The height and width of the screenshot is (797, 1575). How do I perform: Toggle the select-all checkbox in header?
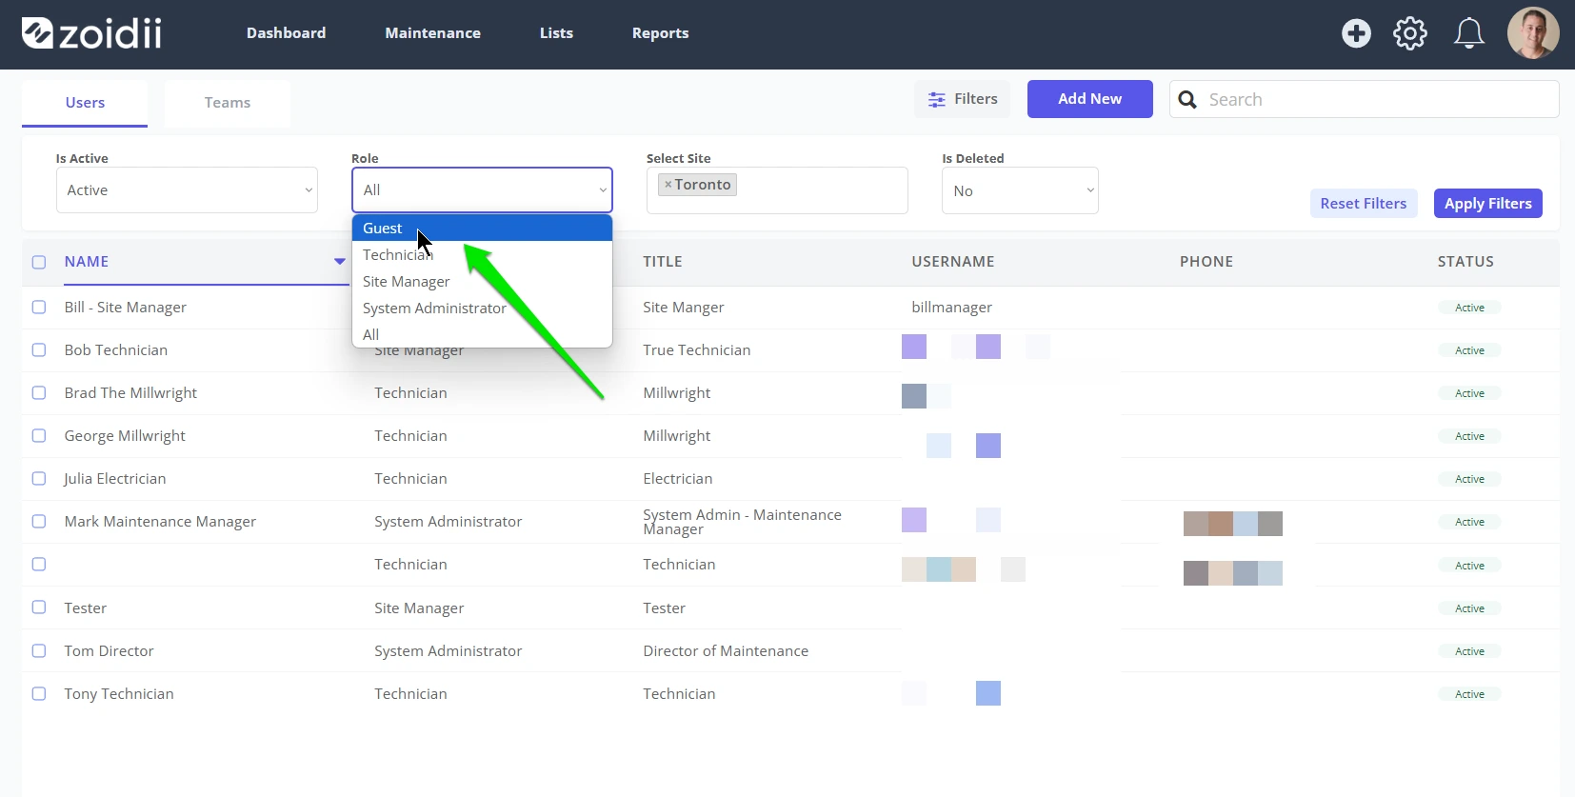pyautogui.click(x=39, y=262)
